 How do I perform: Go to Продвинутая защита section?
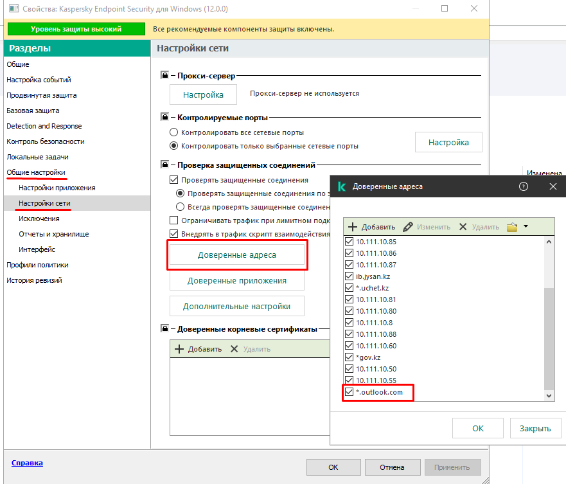click(42, 95)
